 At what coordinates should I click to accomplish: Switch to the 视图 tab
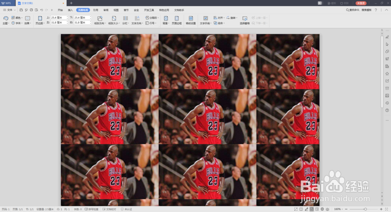coord(116,10)
